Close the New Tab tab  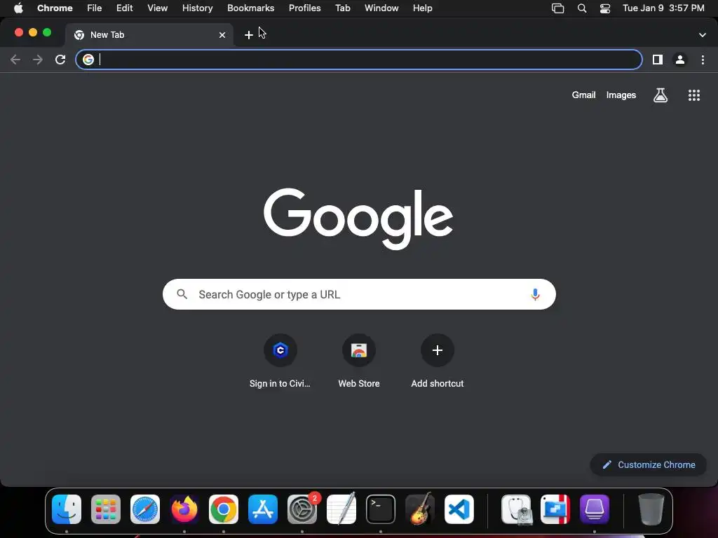222,35
